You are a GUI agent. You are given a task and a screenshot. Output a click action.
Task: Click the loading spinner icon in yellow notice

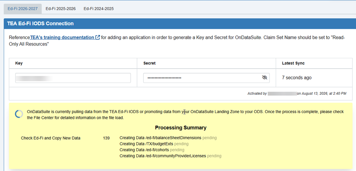click(x=19, y=114)
